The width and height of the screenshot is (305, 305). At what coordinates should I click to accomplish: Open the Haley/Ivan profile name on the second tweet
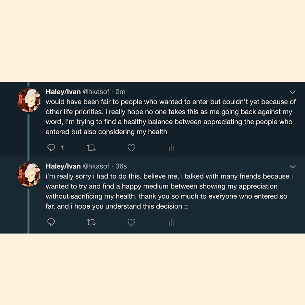(x=63, y=166)
